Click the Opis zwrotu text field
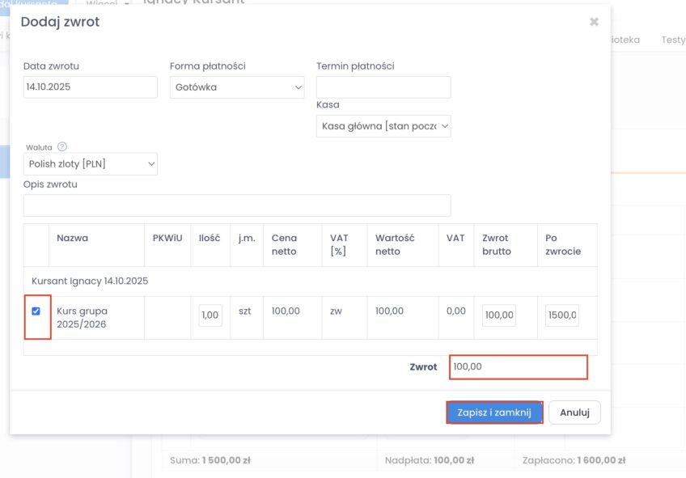Screen dimensions: 686x478 click(x=237, y=205)
